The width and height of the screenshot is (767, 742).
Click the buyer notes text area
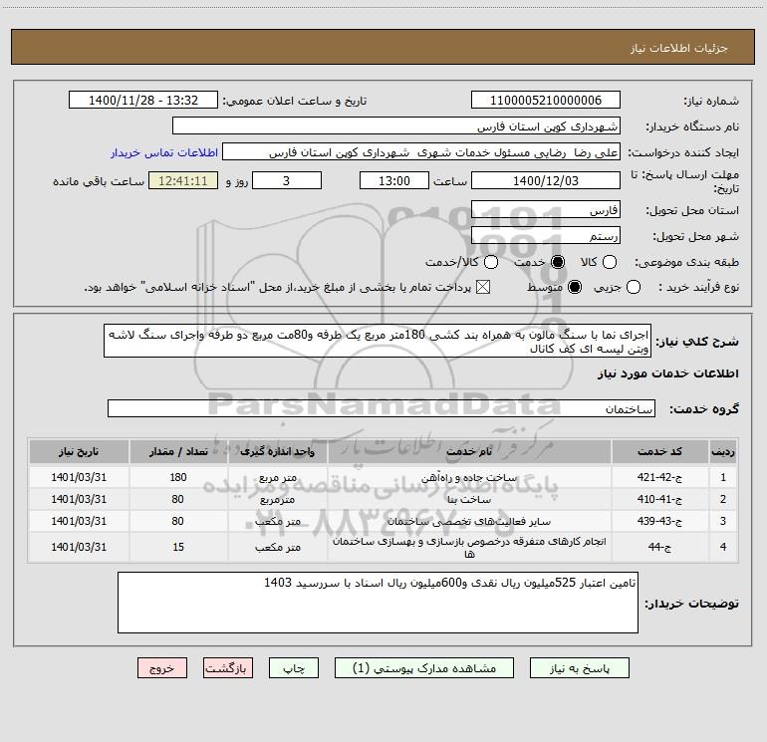click(x=379, y=603)
